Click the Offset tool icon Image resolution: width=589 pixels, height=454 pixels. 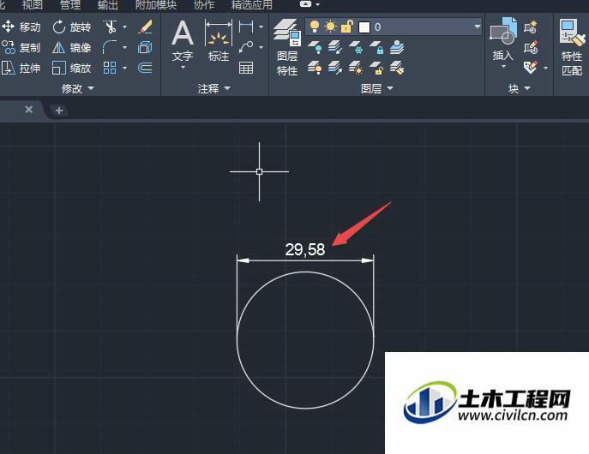pyautogui.click(x=145, y=68)
